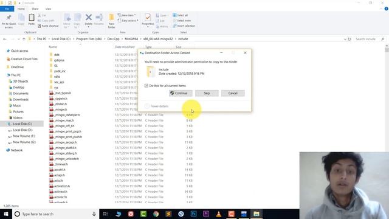Open VLC media player from taskbar
Viewport: 389px width, 219px height.
(219, 214)
